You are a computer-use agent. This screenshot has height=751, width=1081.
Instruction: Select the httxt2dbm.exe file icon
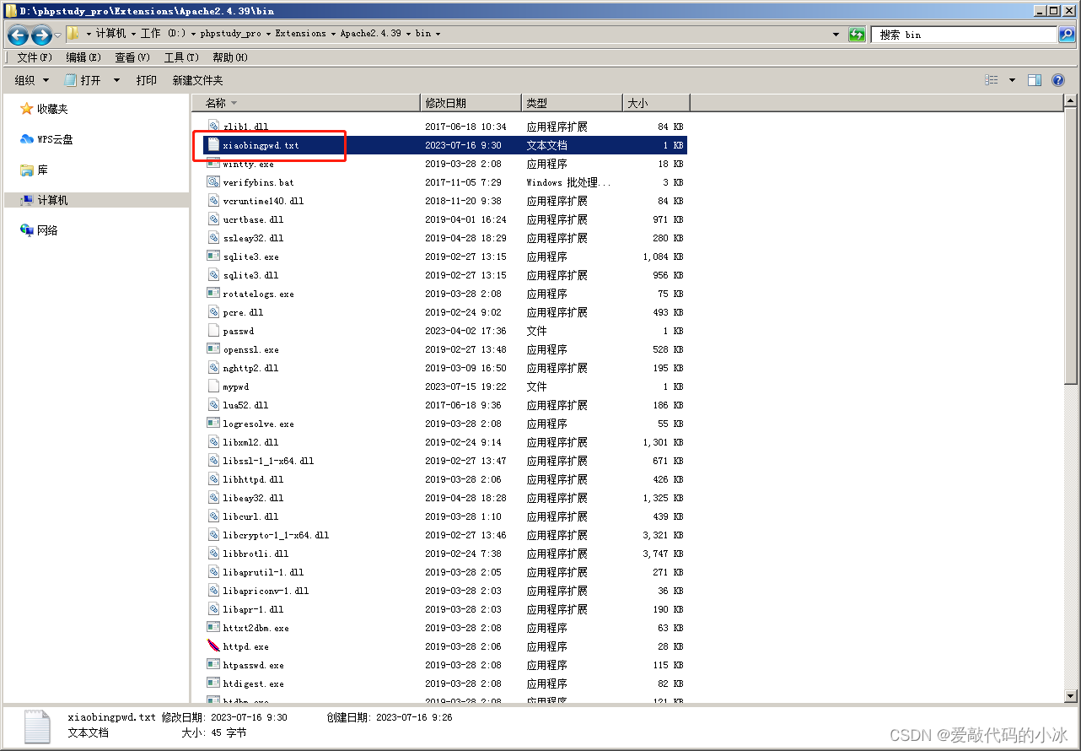(213, 628)
